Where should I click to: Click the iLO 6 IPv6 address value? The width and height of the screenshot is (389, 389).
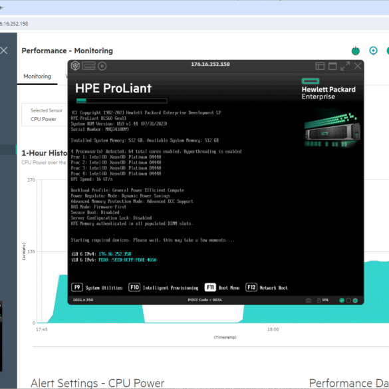click(128, 260)
